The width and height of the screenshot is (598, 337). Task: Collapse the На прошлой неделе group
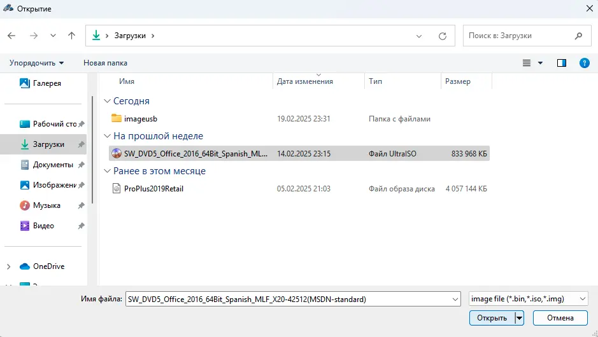(107, 136)
